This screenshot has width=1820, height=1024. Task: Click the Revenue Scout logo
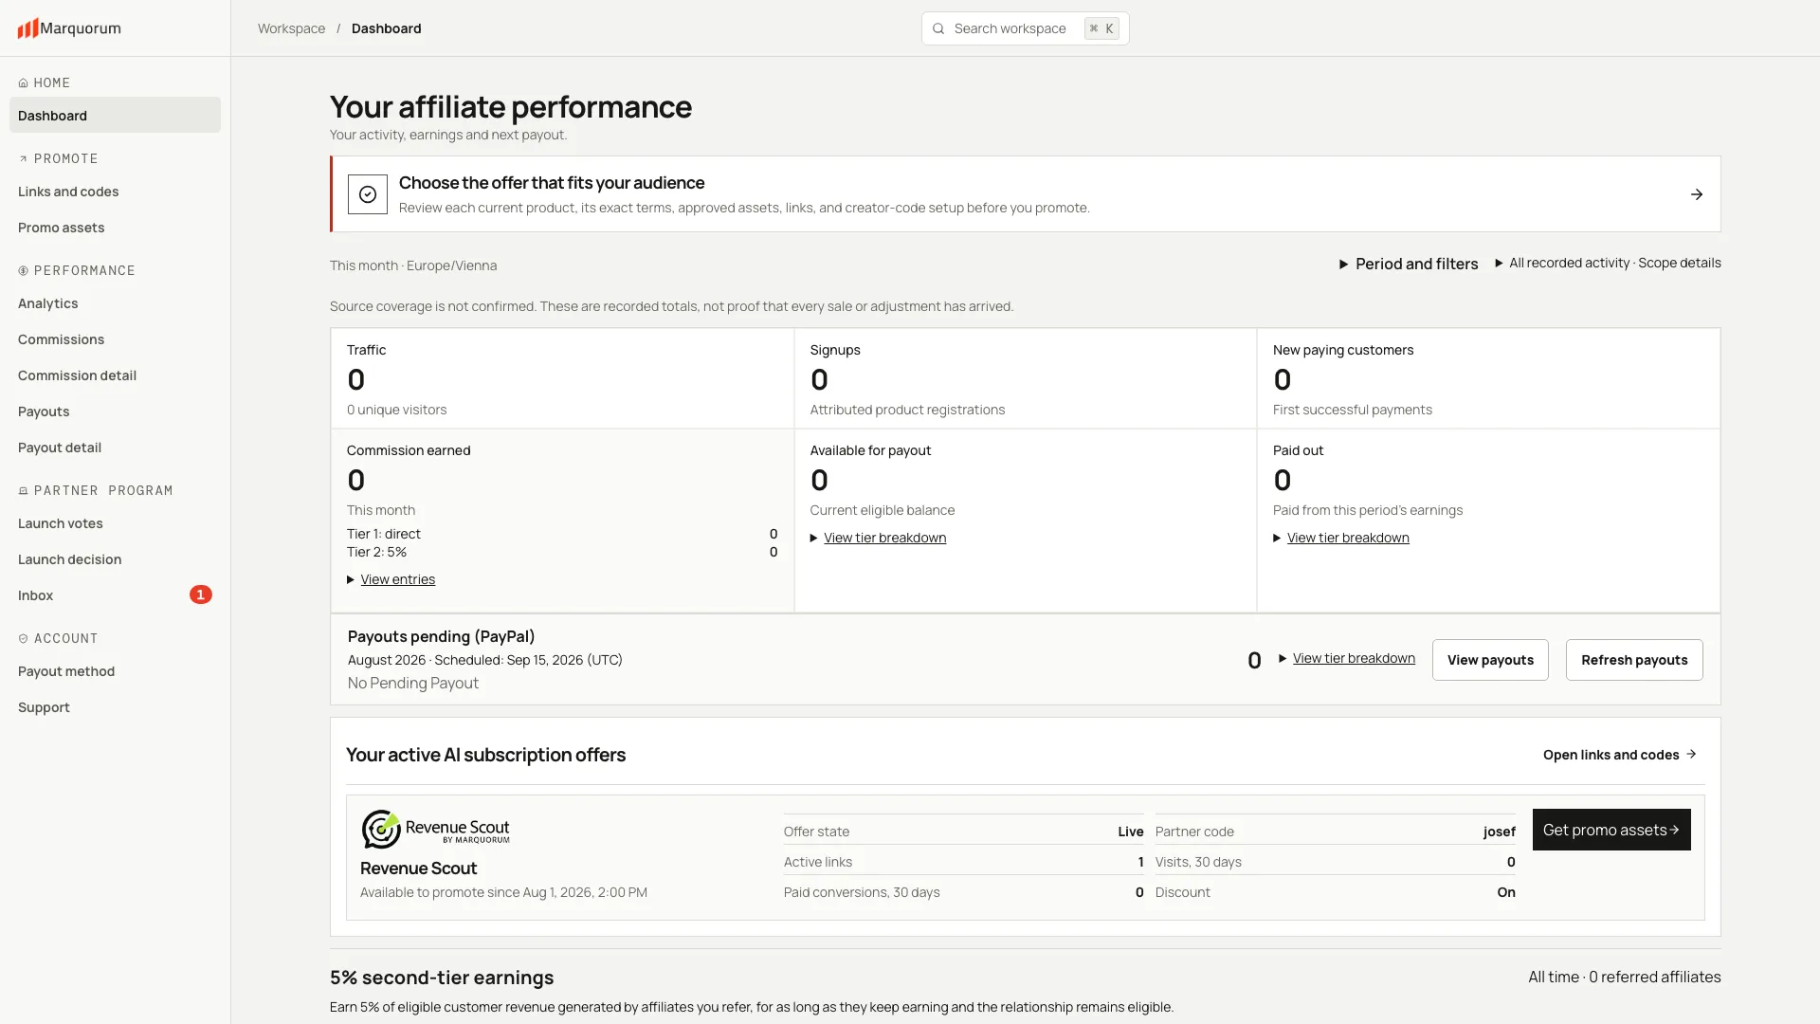tap(436, 830)
